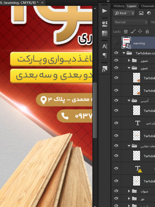Image resolution: width=155 pixels, height=207 pixels.
Task: Click the pixel layer filter icon
Action: (x=141, y=13)
